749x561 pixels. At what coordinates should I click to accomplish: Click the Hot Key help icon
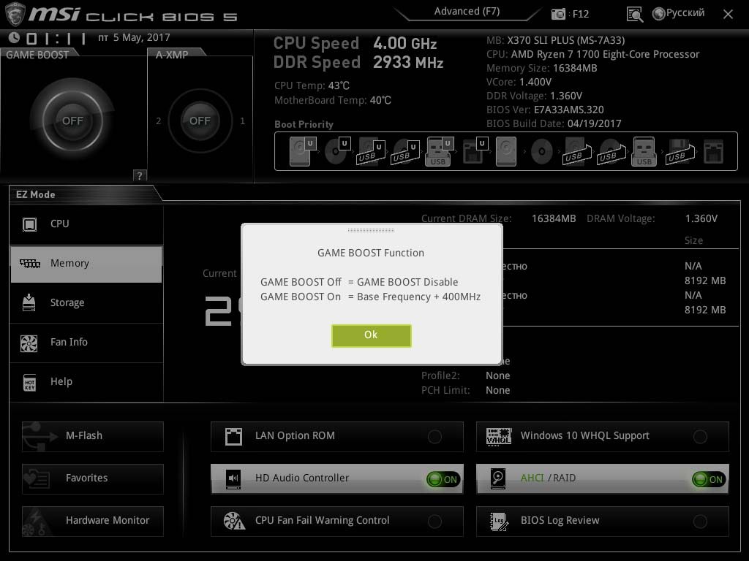click(x=29, y=383)
